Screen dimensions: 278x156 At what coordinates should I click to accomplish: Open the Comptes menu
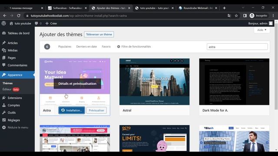tap(17, 105)
